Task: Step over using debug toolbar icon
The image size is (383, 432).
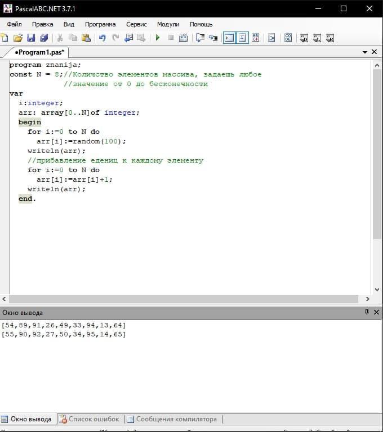Action: pos(200,38)
